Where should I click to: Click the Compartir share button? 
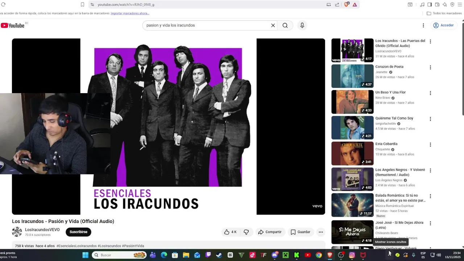[270, 232]
